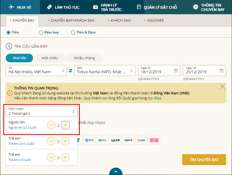Select the Tiền payment radio option

9,32
